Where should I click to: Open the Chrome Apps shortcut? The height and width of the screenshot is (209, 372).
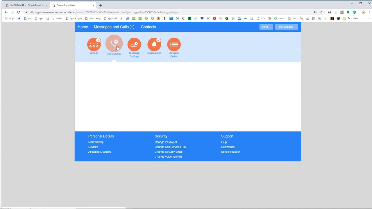point(10,18)
